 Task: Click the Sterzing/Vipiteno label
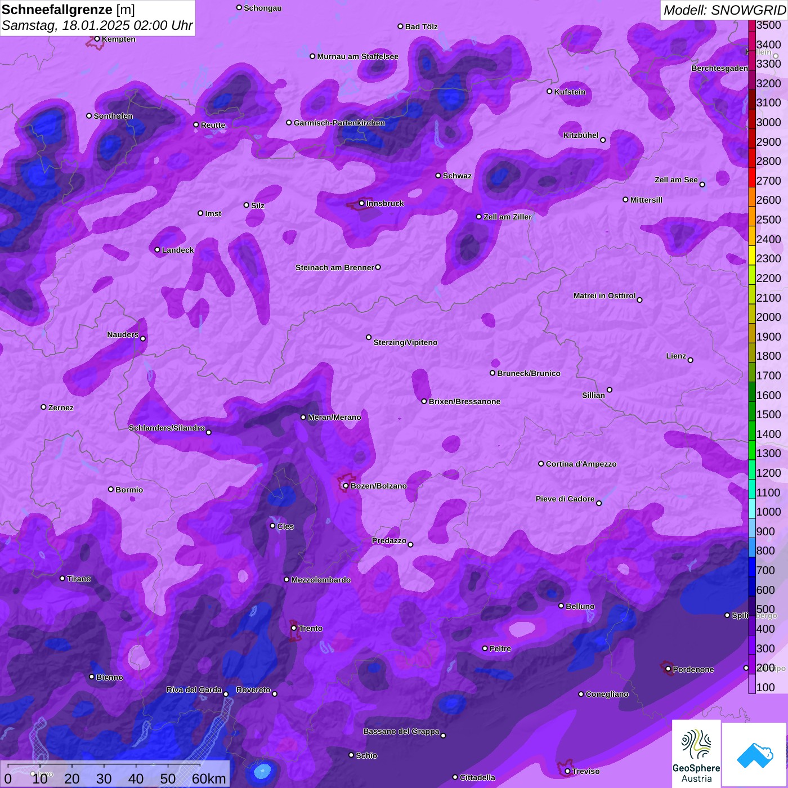[405, 342]
